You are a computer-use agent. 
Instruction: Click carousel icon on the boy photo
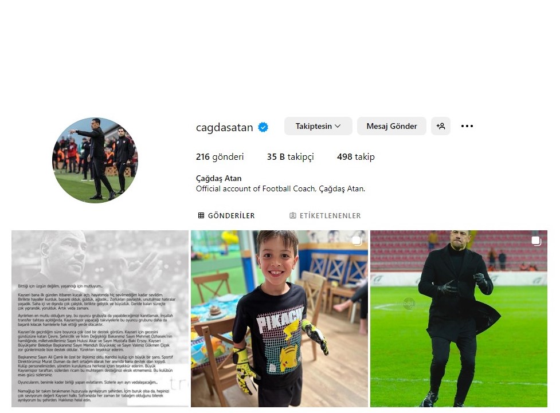(357, 241)
